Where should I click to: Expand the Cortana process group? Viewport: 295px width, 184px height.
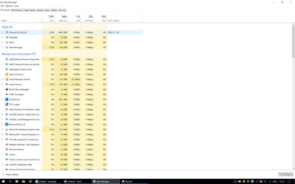pyautogui.click(x=3, y=99)
